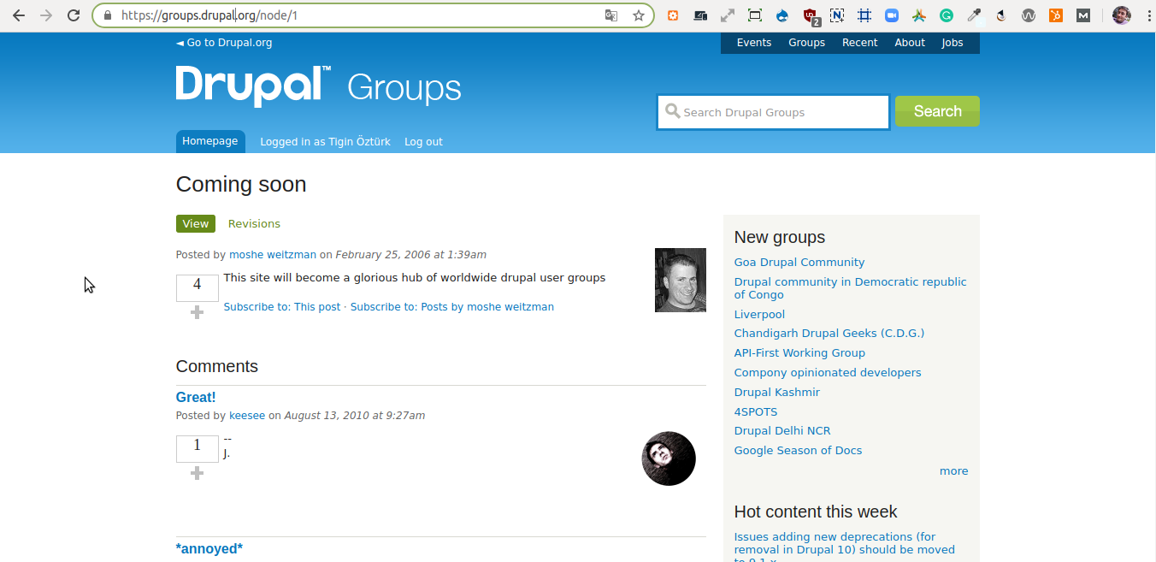Open Drupal community in Democratic republic of Congo
The image size is (1156, 562).
coord(851,288)
